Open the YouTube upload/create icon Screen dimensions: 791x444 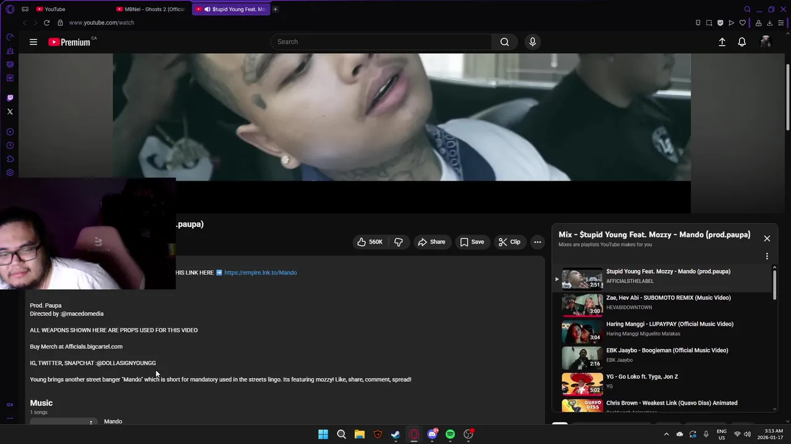(722, 42)
